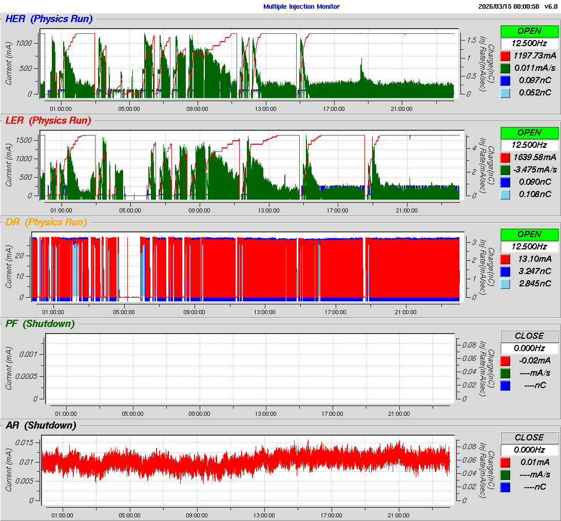Select the HER red swatch beside 1197.73mA
This screenshot has height=521, width=561.
(505, 55)
